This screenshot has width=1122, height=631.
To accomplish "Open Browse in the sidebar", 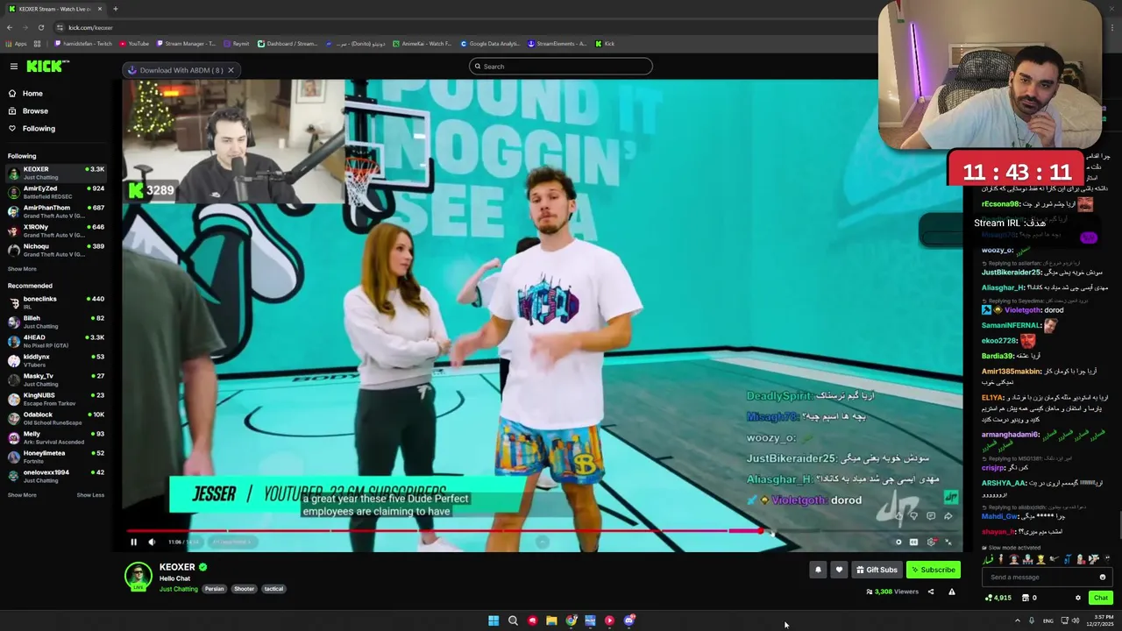I will click(35, 111).
